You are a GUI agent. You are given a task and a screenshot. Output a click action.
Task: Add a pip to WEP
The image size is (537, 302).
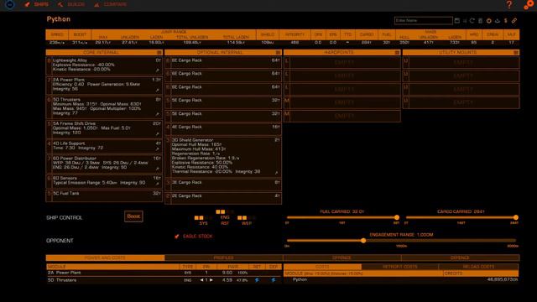(x=247, y=223)
